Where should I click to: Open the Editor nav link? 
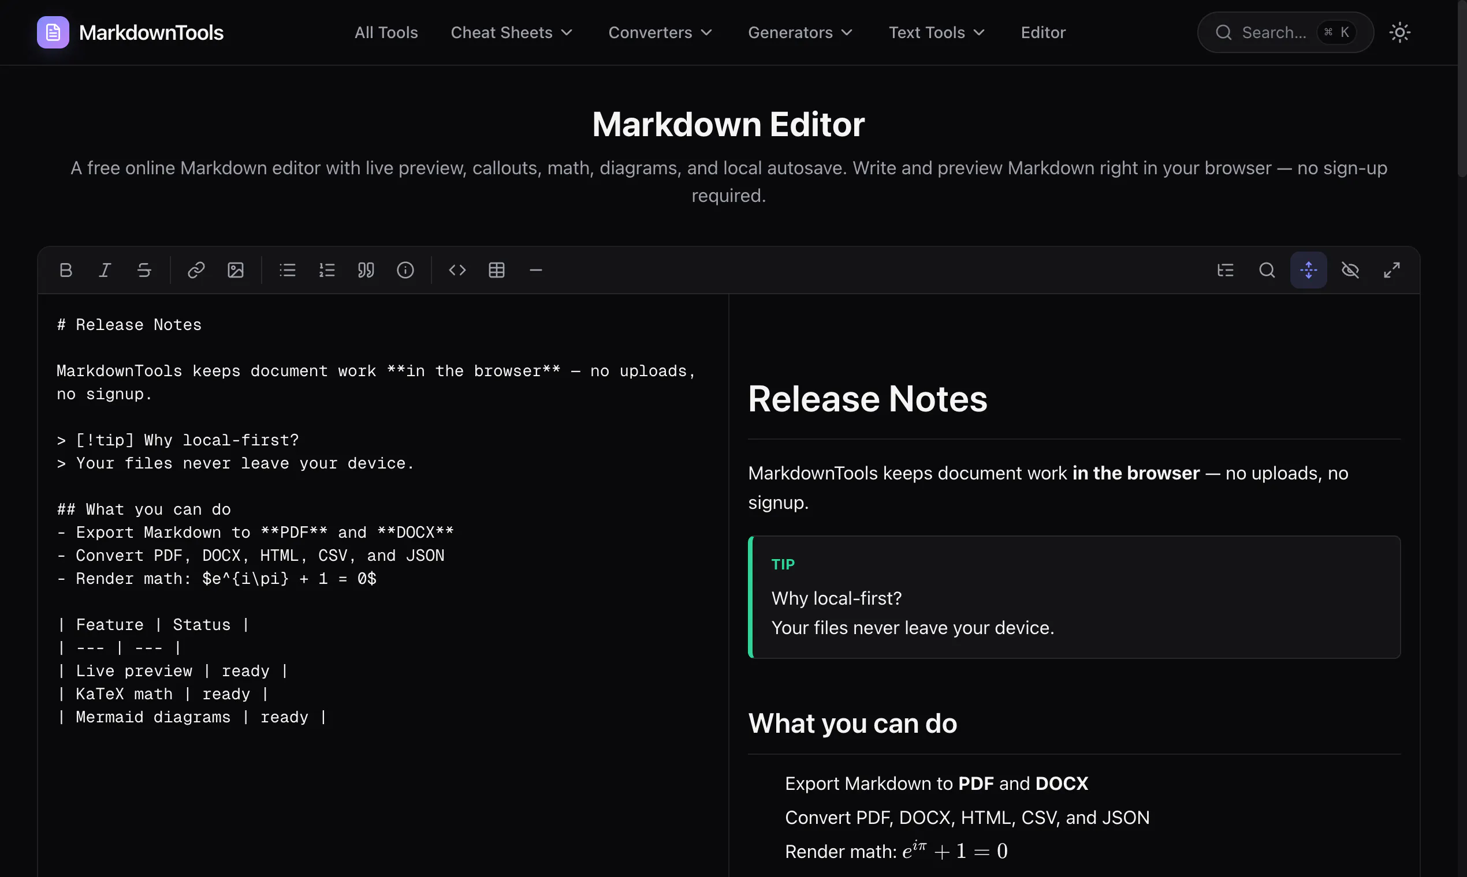coord(1043,32)
